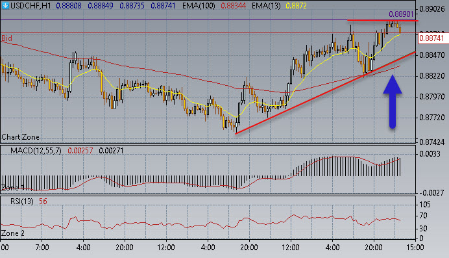Click the 0.88470 price axis label
The height and width of the screenshot is (258, 449).
[432, 55]
